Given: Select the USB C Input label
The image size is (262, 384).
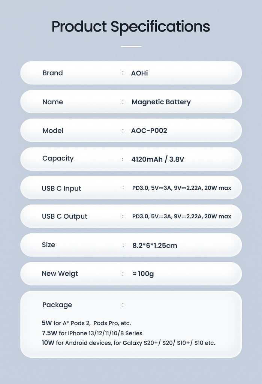Looking at the screenshot, I should pos(61,189).
